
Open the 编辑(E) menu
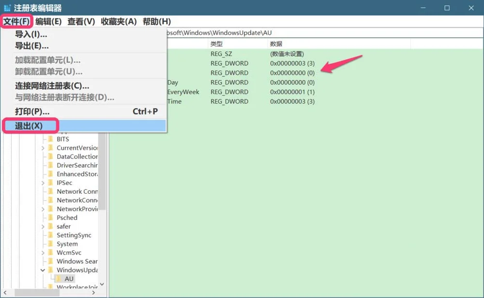point(48,22)
